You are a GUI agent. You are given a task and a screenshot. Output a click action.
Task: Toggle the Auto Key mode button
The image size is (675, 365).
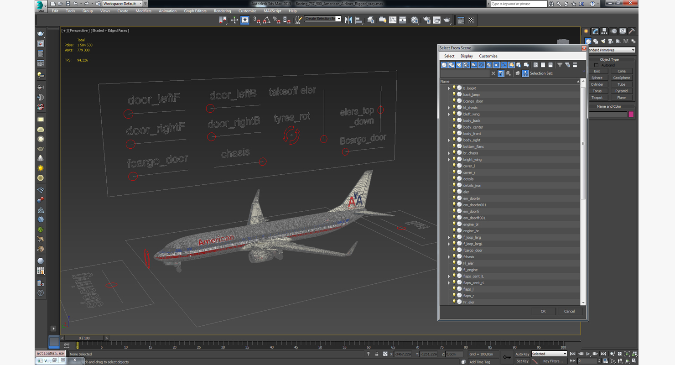coord(522,354)
